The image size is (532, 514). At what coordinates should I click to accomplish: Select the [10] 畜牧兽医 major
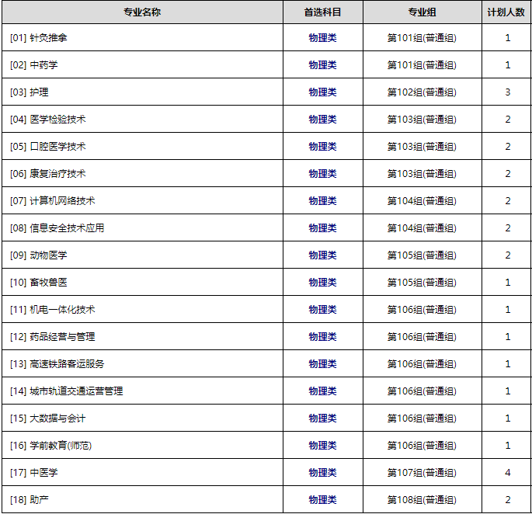point(39,282)
